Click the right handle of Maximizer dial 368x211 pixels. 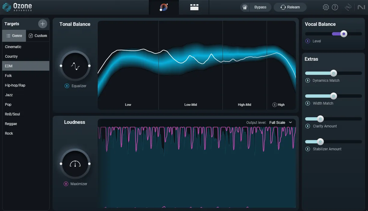point(89,164)
